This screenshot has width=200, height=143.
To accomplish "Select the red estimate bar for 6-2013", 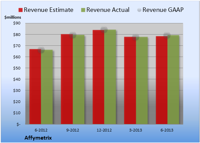I will pos(162,80).
